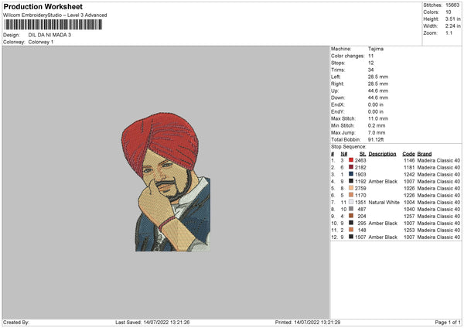This screenshot has width=464, height=328.
Task: Click the barcode under the worksheet title
Action: [x=53, y=25]
